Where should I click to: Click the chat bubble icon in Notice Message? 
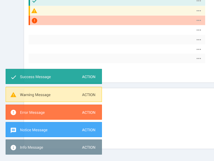click(13, 130)
